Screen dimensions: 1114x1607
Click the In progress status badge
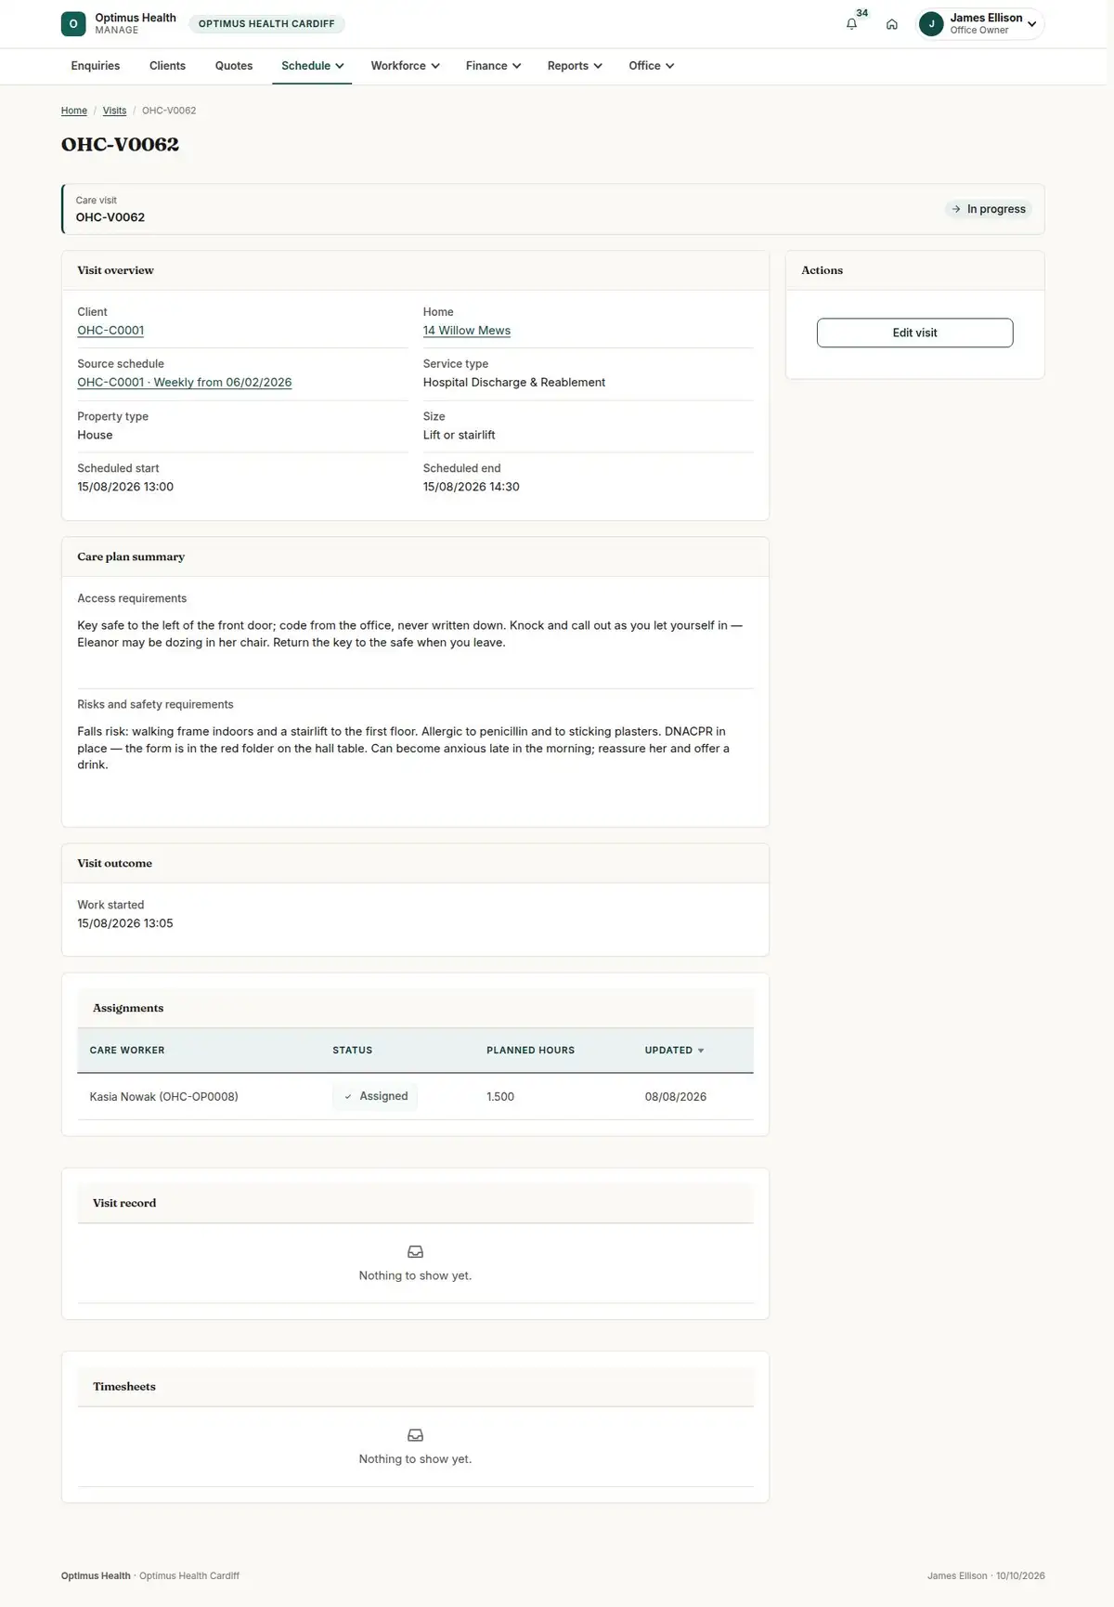989,209
